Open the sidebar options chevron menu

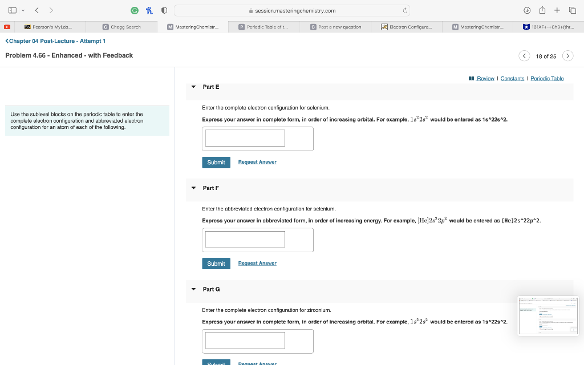click(23, 10)
